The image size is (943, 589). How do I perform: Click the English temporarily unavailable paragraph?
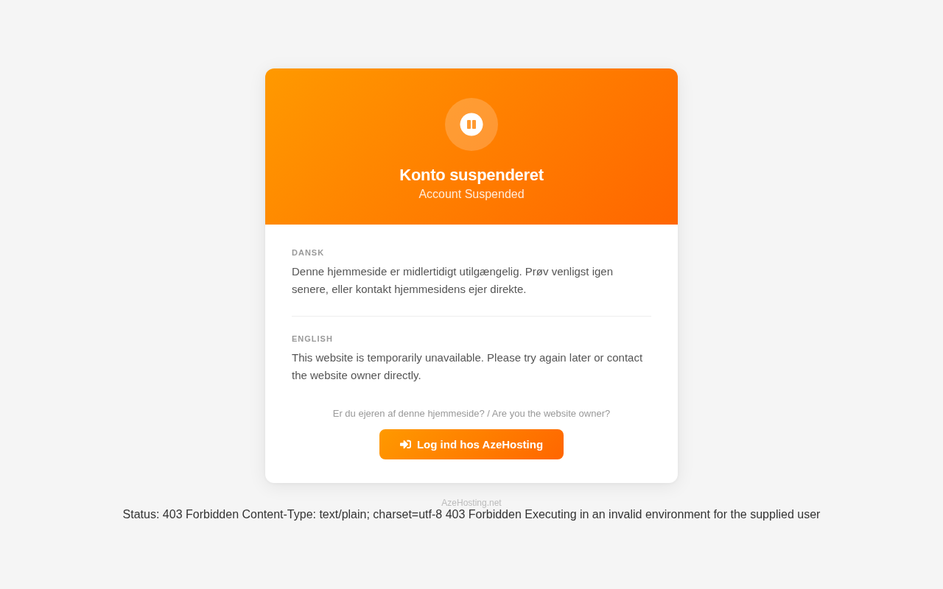pyautogui.click(x=467, y=367)
